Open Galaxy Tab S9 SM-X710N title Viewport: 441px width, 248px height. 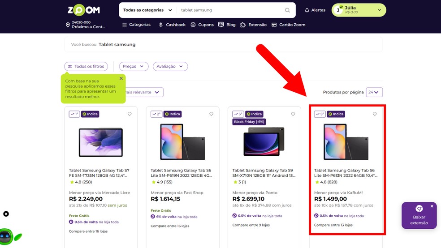(x=264, y=173)
